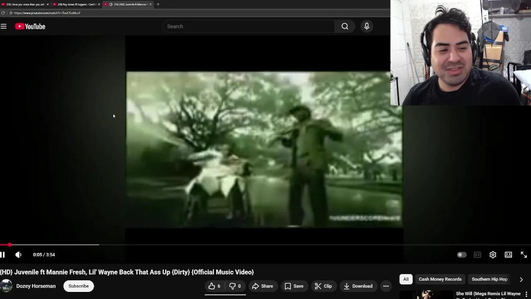Viewport: 531px width, 299px height.
Task: Click the YouTube search input field
Action: pyautogui.click(x=248, y=26)
